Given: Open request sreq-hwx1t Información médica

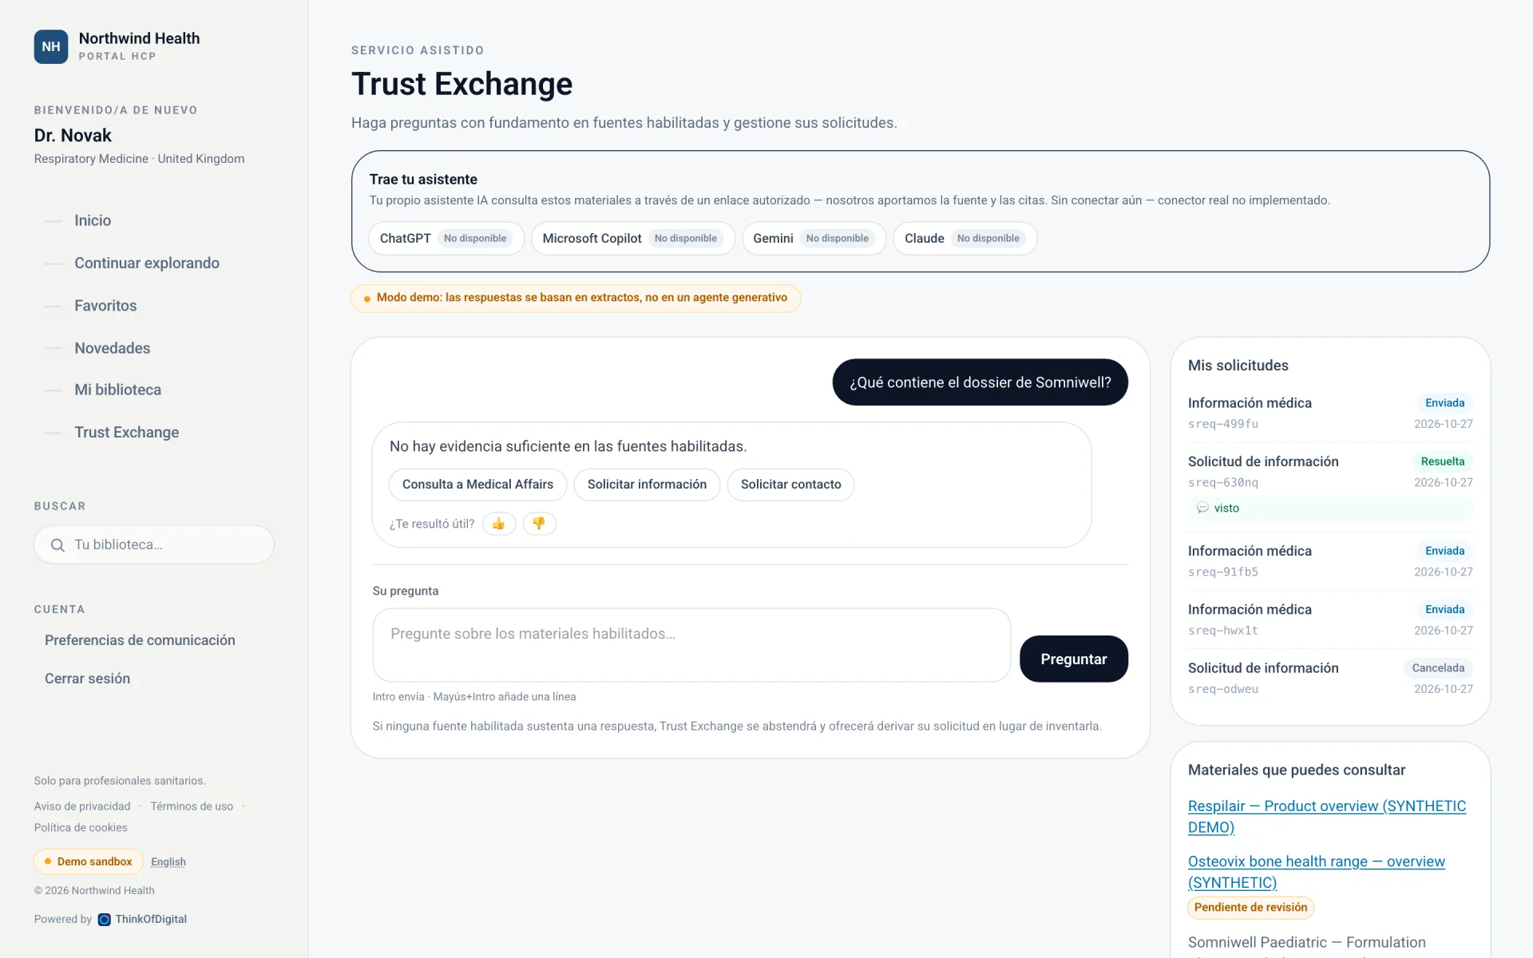Looking at the screenshot, I should point(1330,620).
